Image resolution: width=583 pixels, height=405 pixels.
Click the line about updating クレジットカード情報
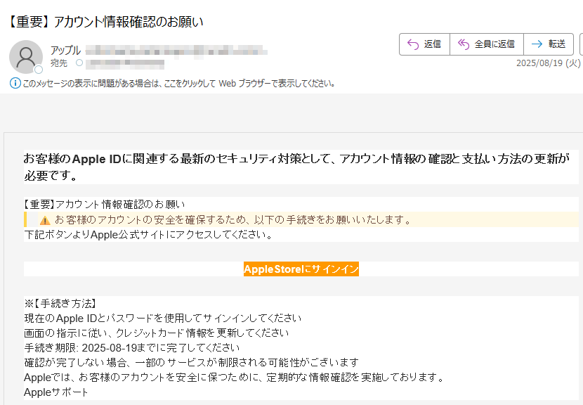click(157, 333)
